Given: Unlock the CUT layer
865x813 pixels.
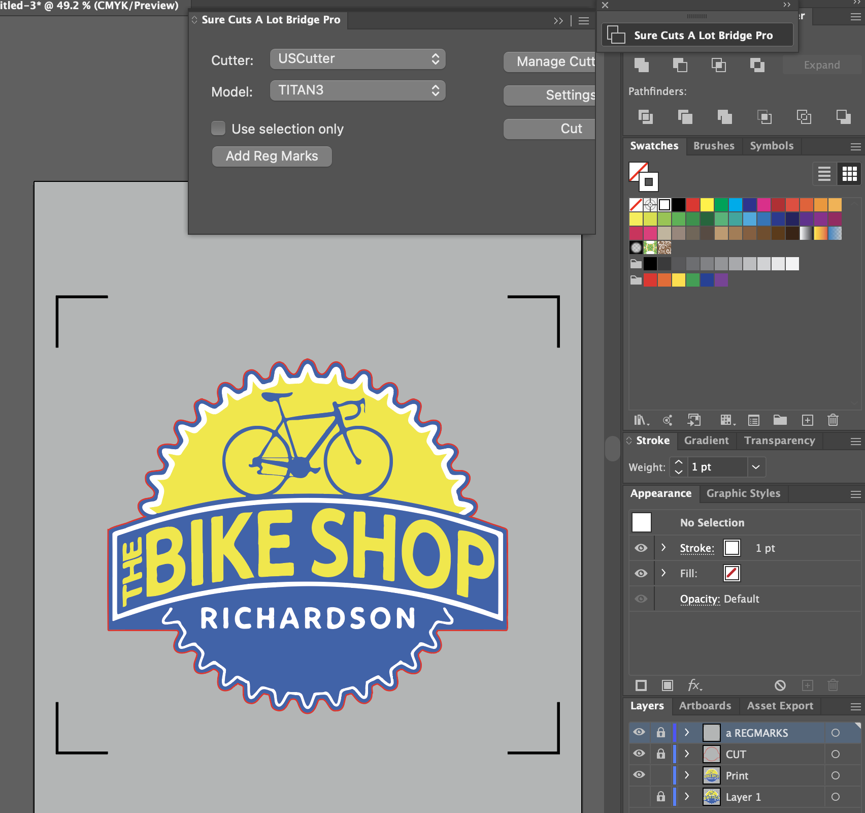Looking at the screenshot, I should point(660,754).
